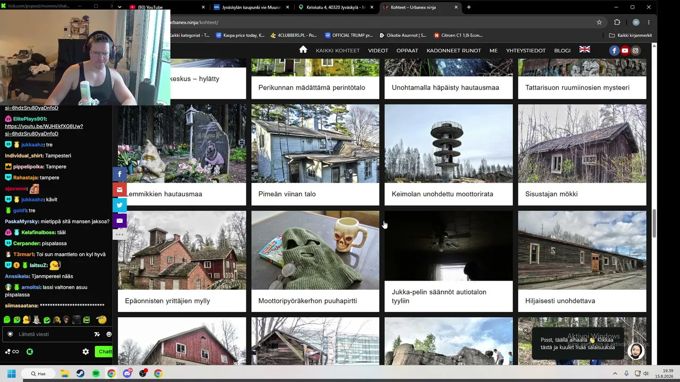
Task: Open OPPAAT menu item
Action: [407, 50]
